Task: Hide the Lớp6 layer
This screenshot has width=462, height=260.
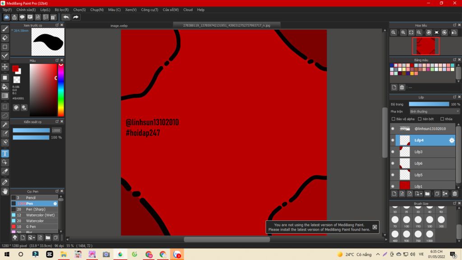Action: pos(393,163)
